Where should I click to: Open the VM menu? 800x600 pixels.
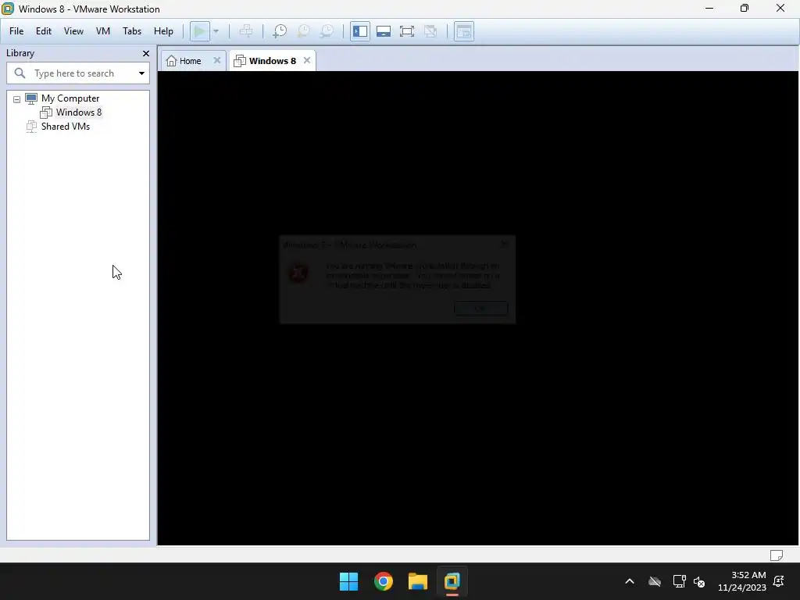[x=103, y=31]
